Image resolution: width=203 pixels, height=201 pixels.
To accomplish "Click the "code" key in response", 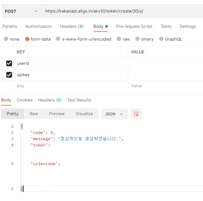I will (x=38, y=133).
